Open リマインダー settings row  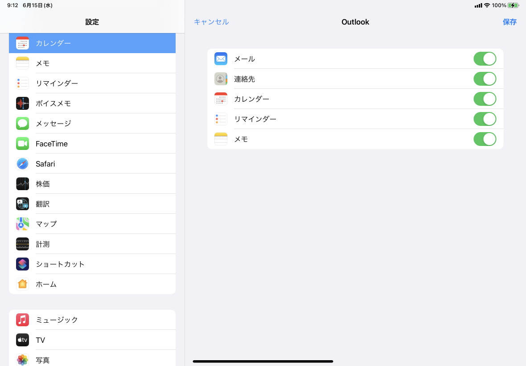(x=92, y=83)
